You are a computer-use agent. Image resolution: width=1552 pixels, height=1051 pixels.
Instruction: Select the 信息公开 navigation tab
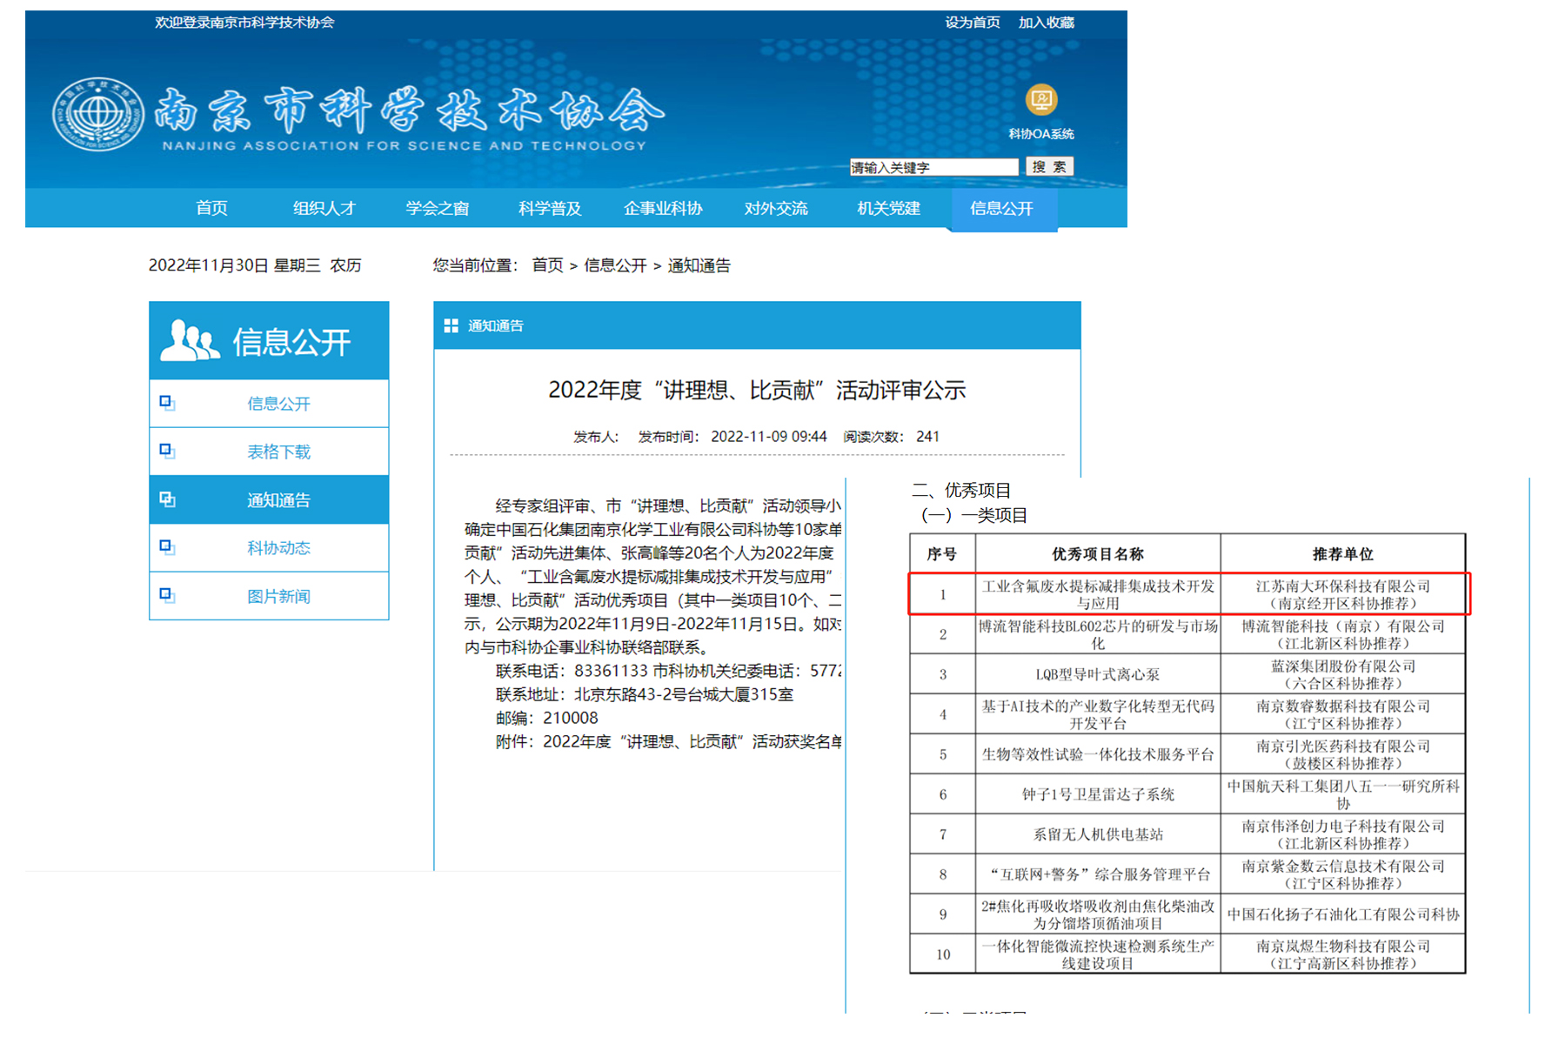(x=1001, y=208)
